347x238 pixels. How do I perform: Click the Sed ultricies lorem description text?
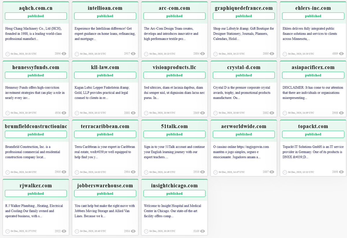coord(174,93)
